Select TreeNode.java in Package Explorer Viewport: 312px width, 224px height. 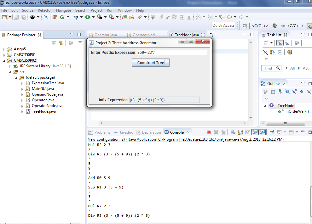(44, 112)
